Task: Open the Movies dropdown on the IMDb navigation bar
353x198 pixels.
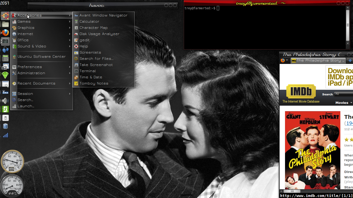Action: tap(344, 103)
